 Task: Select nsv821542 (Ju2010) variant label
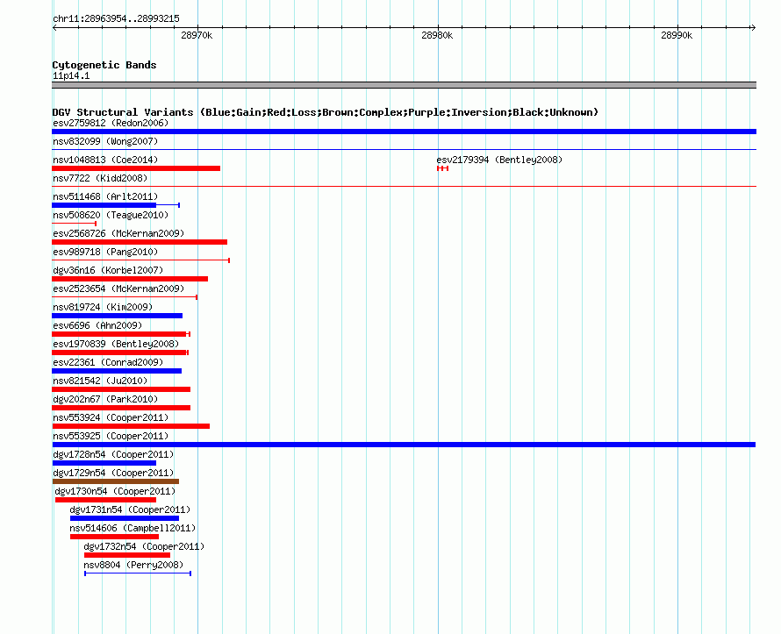coord(100,381)
